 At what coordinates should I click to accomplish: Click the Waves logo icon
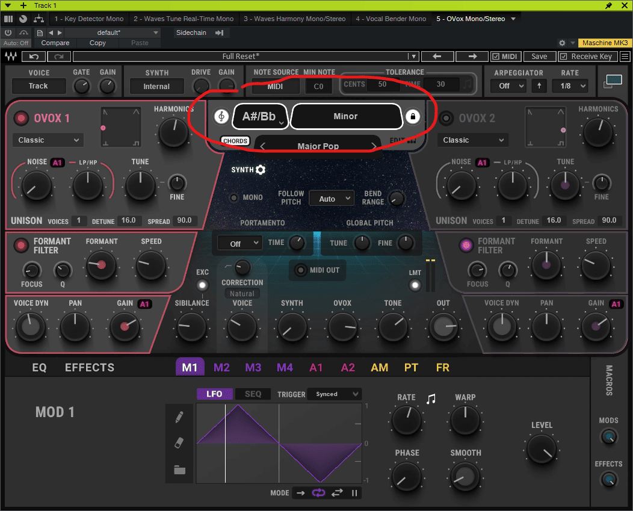point(11,57)
